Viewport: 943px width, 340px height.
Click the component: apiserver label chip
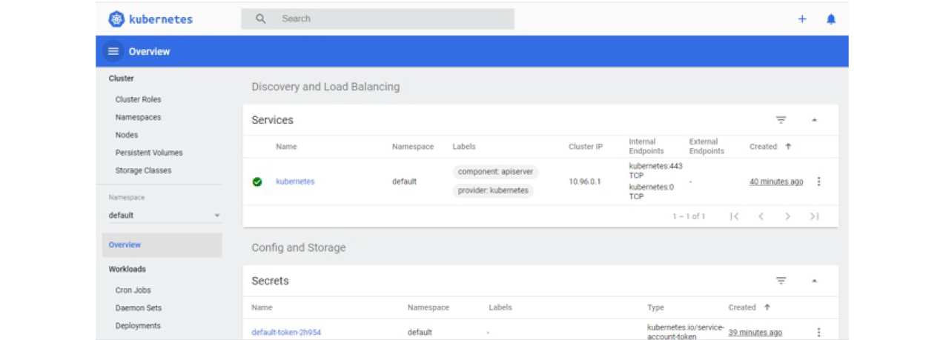pos(495,172)
